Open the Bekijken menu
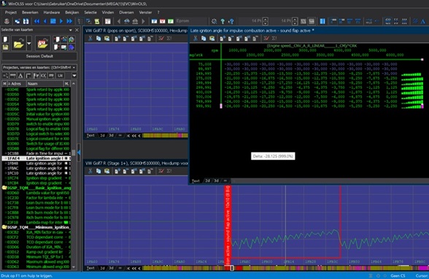The height and width of the screenshot is (279, 429). pos(72,12)
